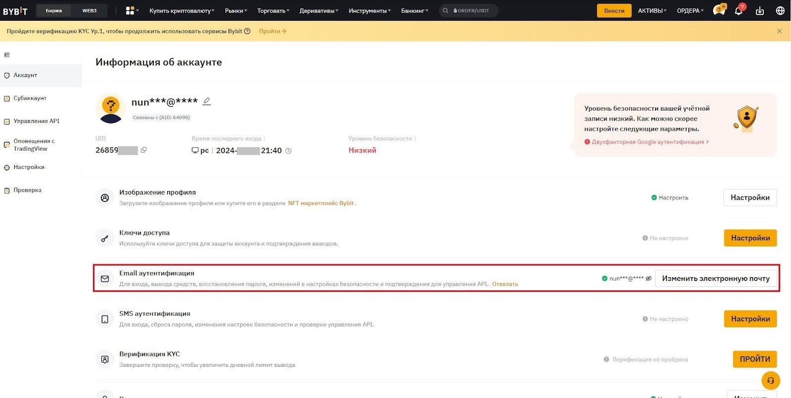Screen dimensions: 791x398
Task: Click the Bybit logo
Action: pos(15,11)
